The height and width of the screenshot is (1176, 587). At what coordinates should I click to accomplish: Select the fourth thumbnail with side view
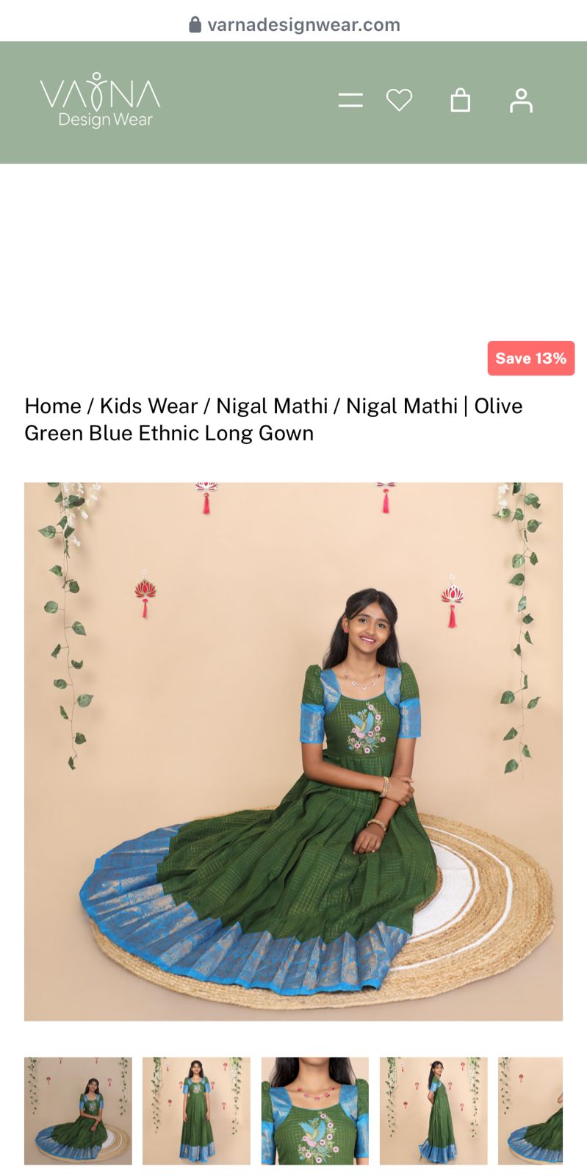point(433,1111)
